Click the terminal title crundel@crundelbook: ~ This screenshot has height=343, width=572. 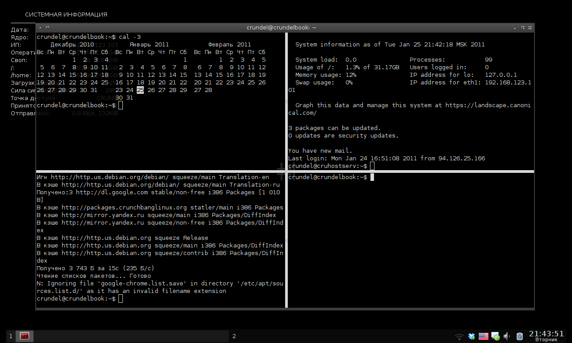pos(282,27)
